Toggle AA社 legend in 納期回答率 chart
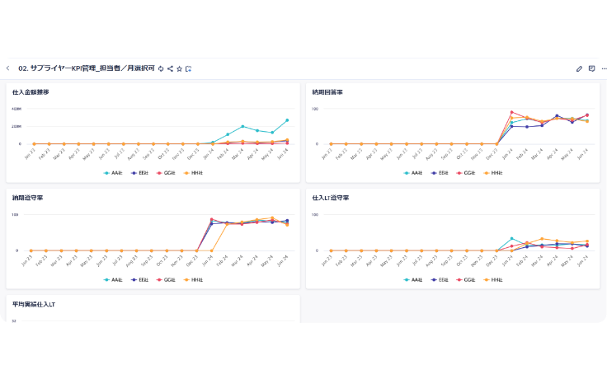 coord(412,173)
